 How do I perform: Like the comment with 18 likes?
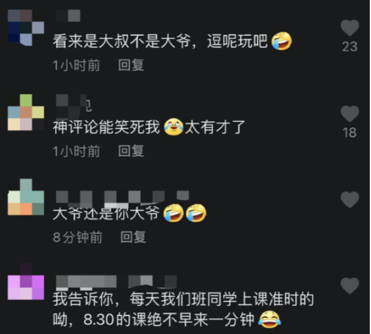click(x=350, y=114)
